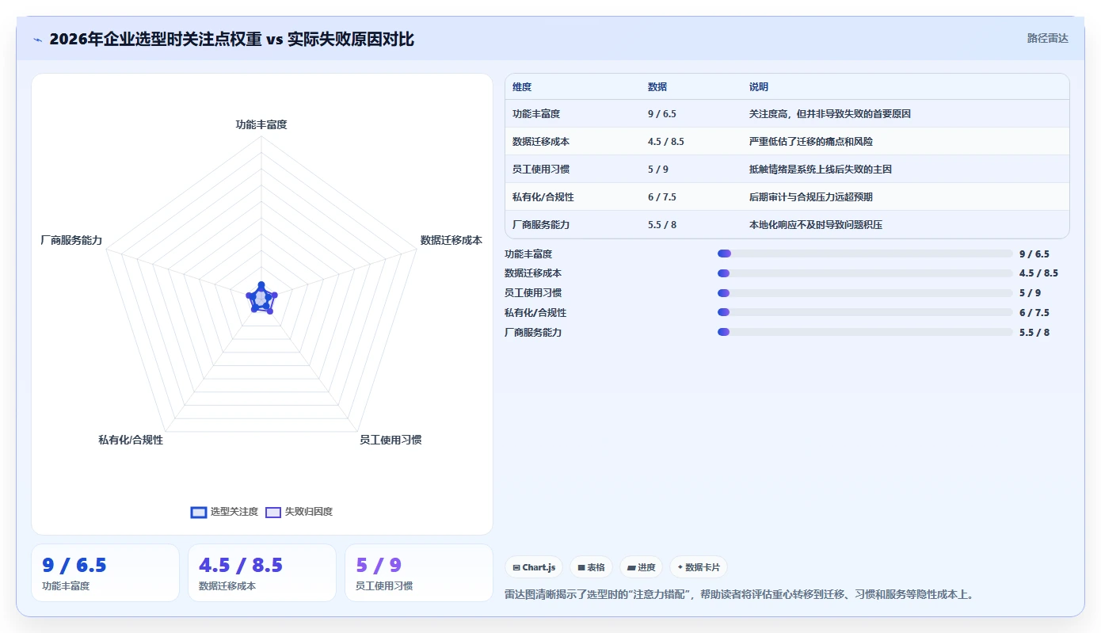Click the 数据卡片 chip
The image size is (1101, 633).
pos(699,567)
